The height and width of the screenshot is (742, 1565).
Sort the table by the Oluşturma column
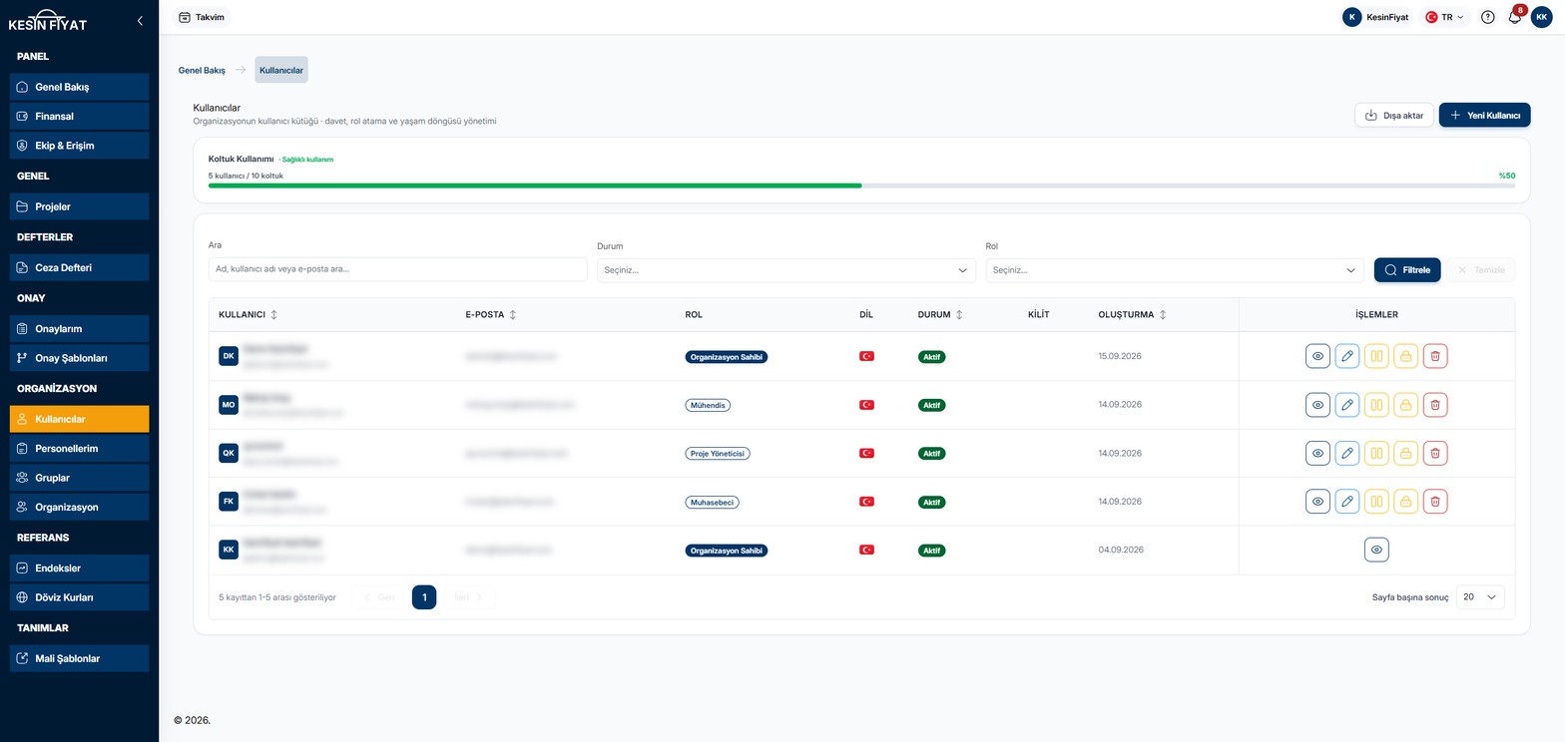point(1132,315)
